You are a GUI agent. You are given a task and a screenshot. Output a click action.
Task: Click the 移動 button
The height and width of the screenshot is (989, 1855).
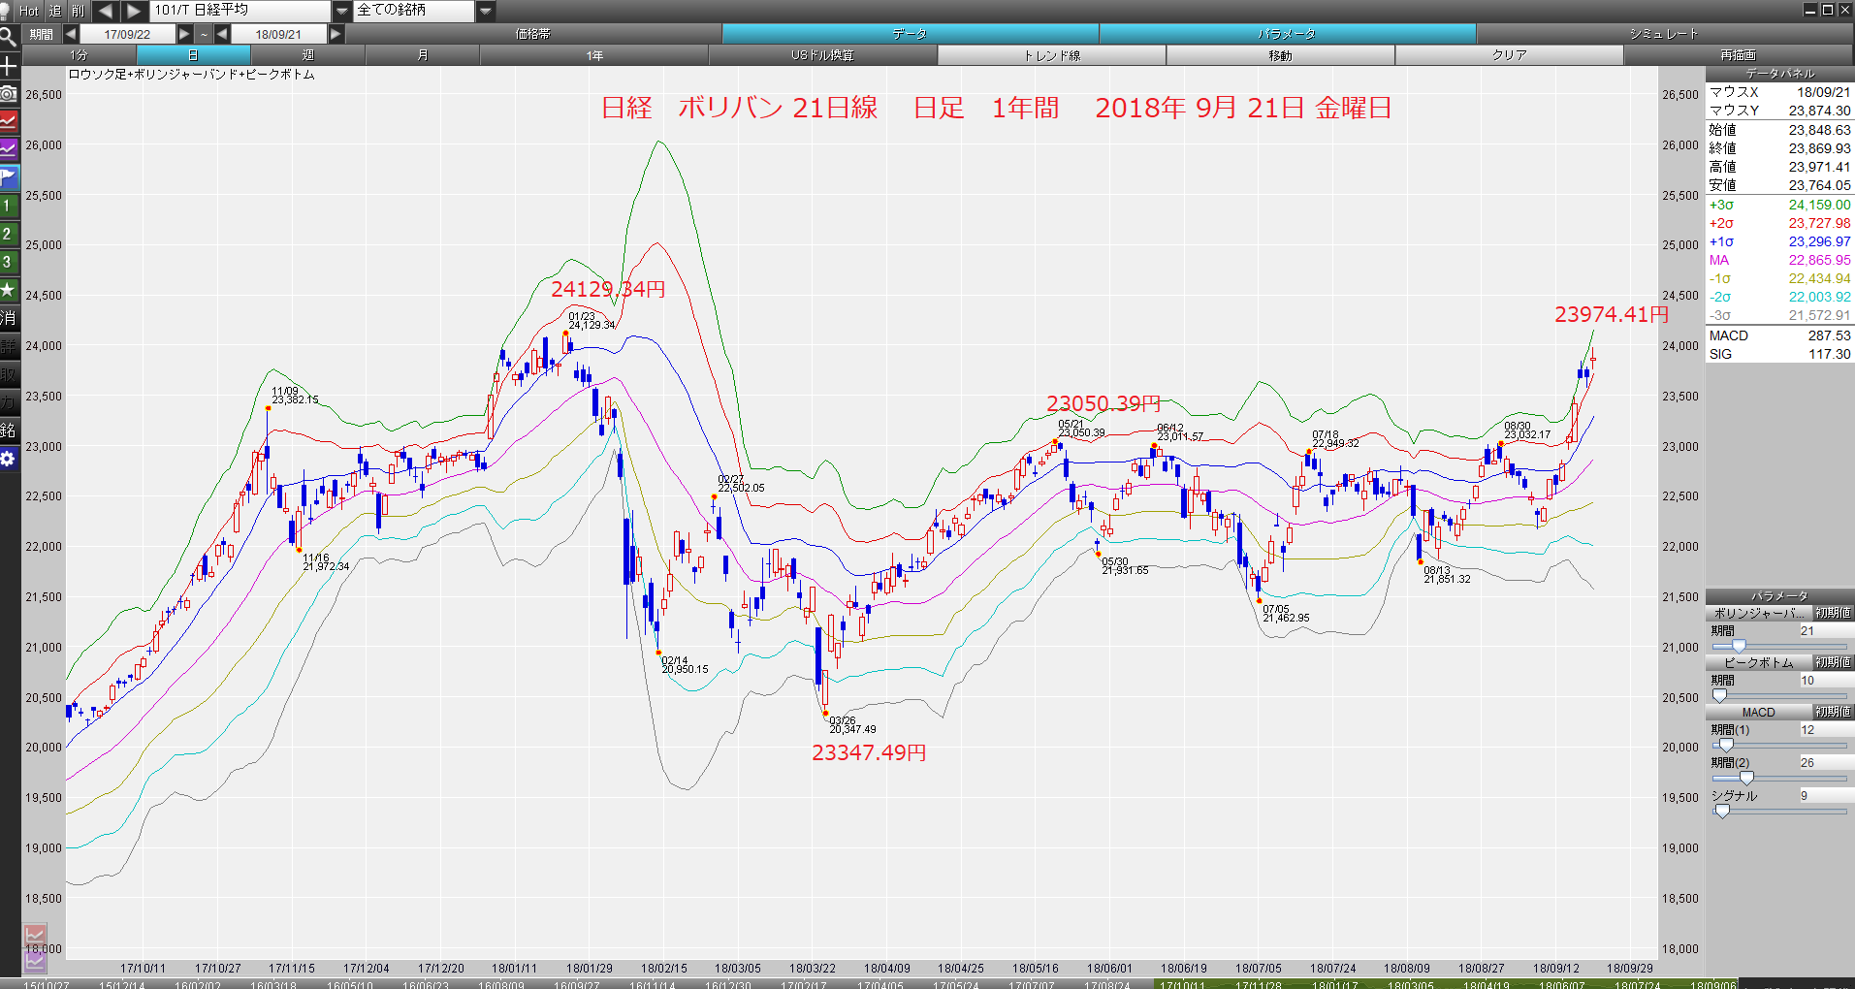(x=1280, y=55)
